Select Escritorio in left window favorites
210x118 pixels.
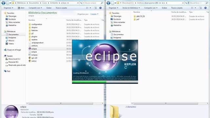(x=12, y=19)
